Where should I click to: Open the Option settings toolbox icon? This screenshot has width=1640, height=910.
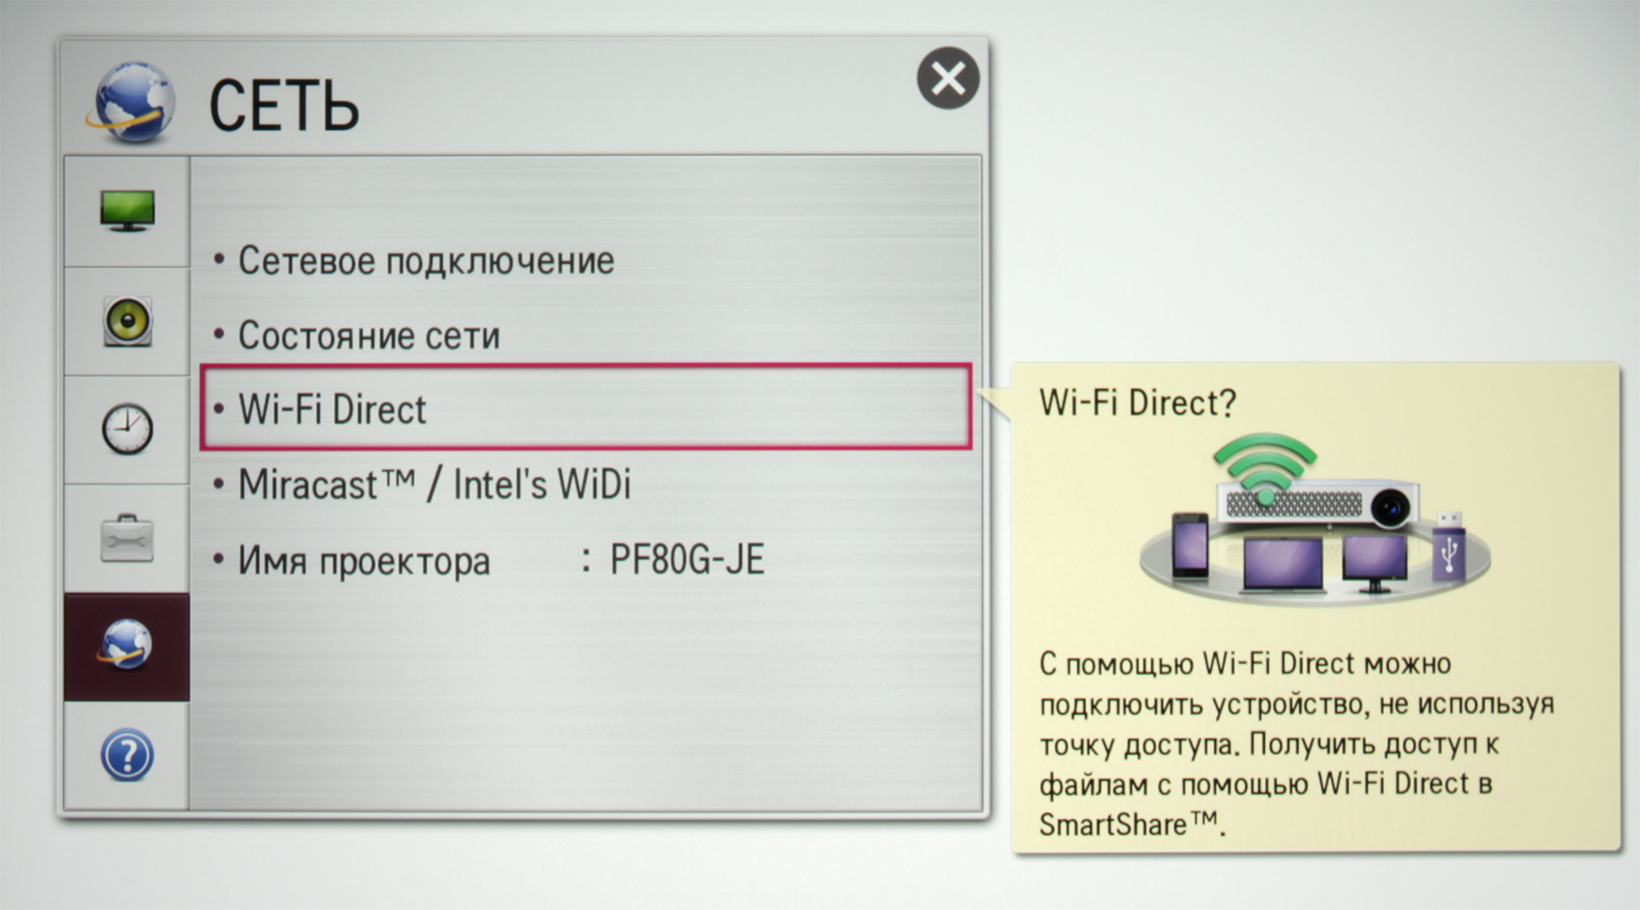click(127, 538)
